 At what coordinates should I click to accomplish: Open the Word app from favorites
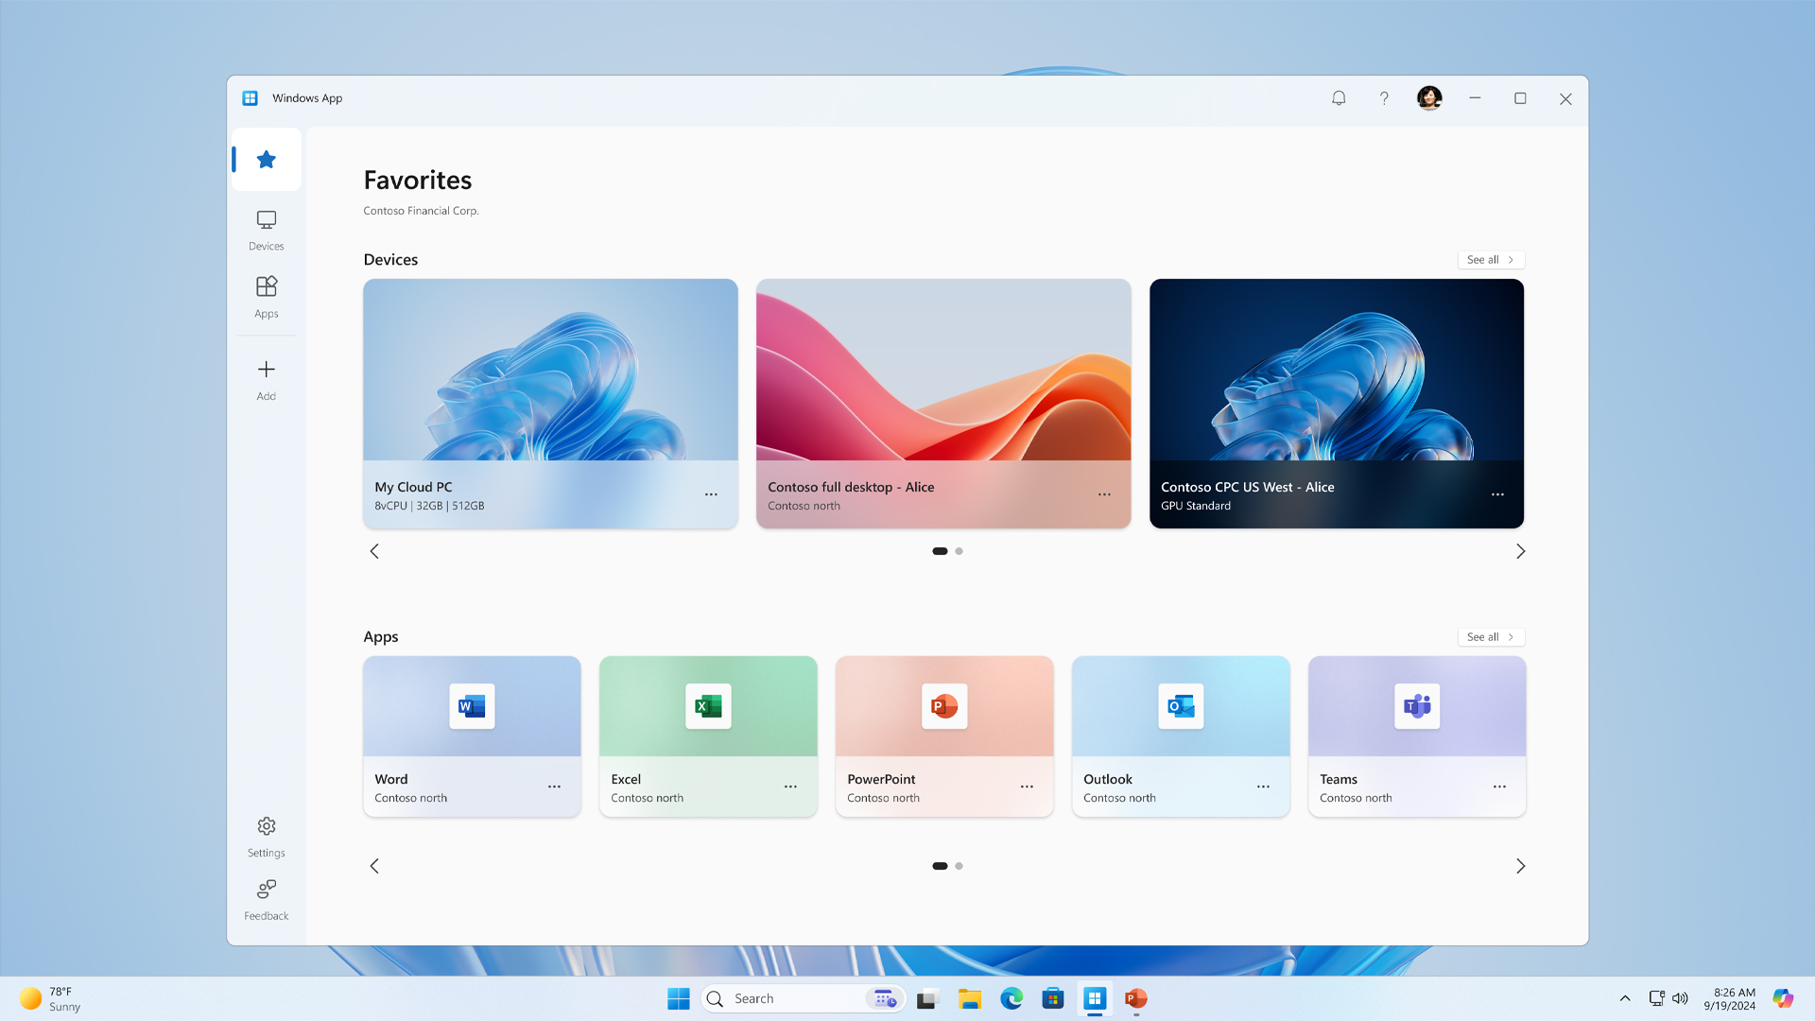[x=473, y=707]
